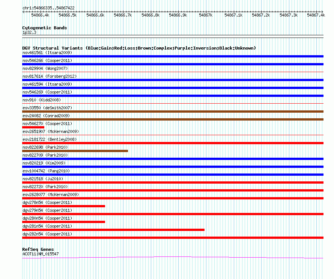Open esv33550 (deSmith2007) variant
The image size is (334, 279).
point(47,108)
